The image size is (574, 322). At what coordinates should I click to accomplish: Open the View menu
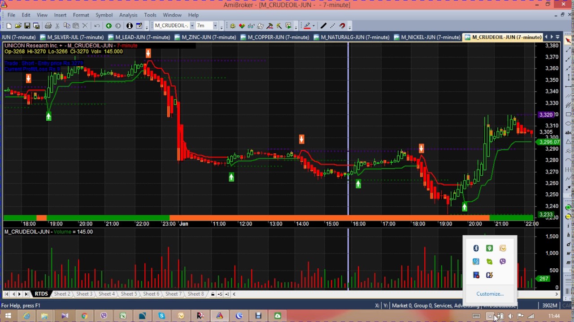coord(42,15)
